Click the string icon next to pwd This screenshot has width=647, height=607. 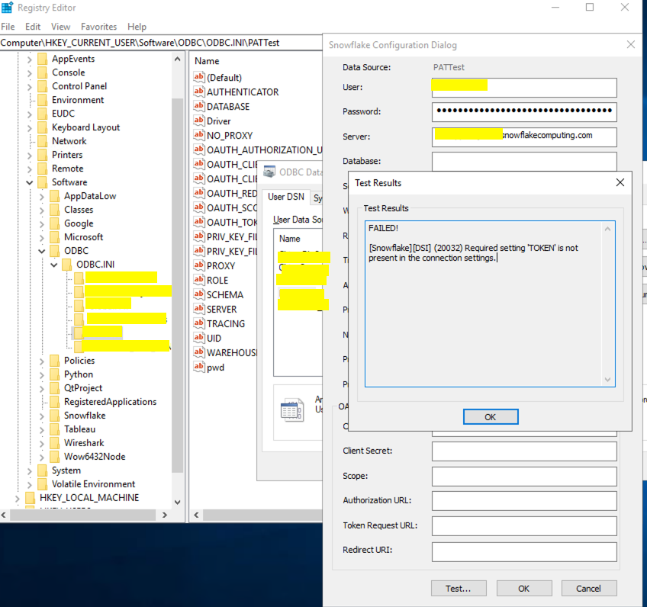coord(199,368)
